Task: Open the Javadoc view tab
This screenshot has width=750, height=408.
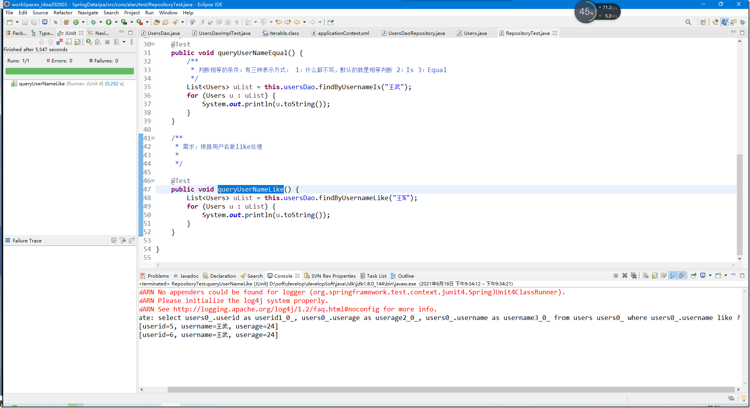Action: coord(186,276)
